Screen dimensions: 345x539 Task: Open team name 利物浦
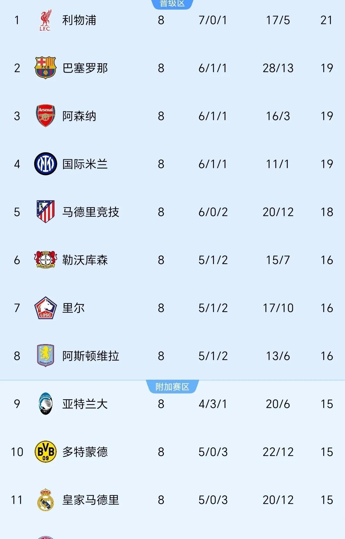(79, 20)
